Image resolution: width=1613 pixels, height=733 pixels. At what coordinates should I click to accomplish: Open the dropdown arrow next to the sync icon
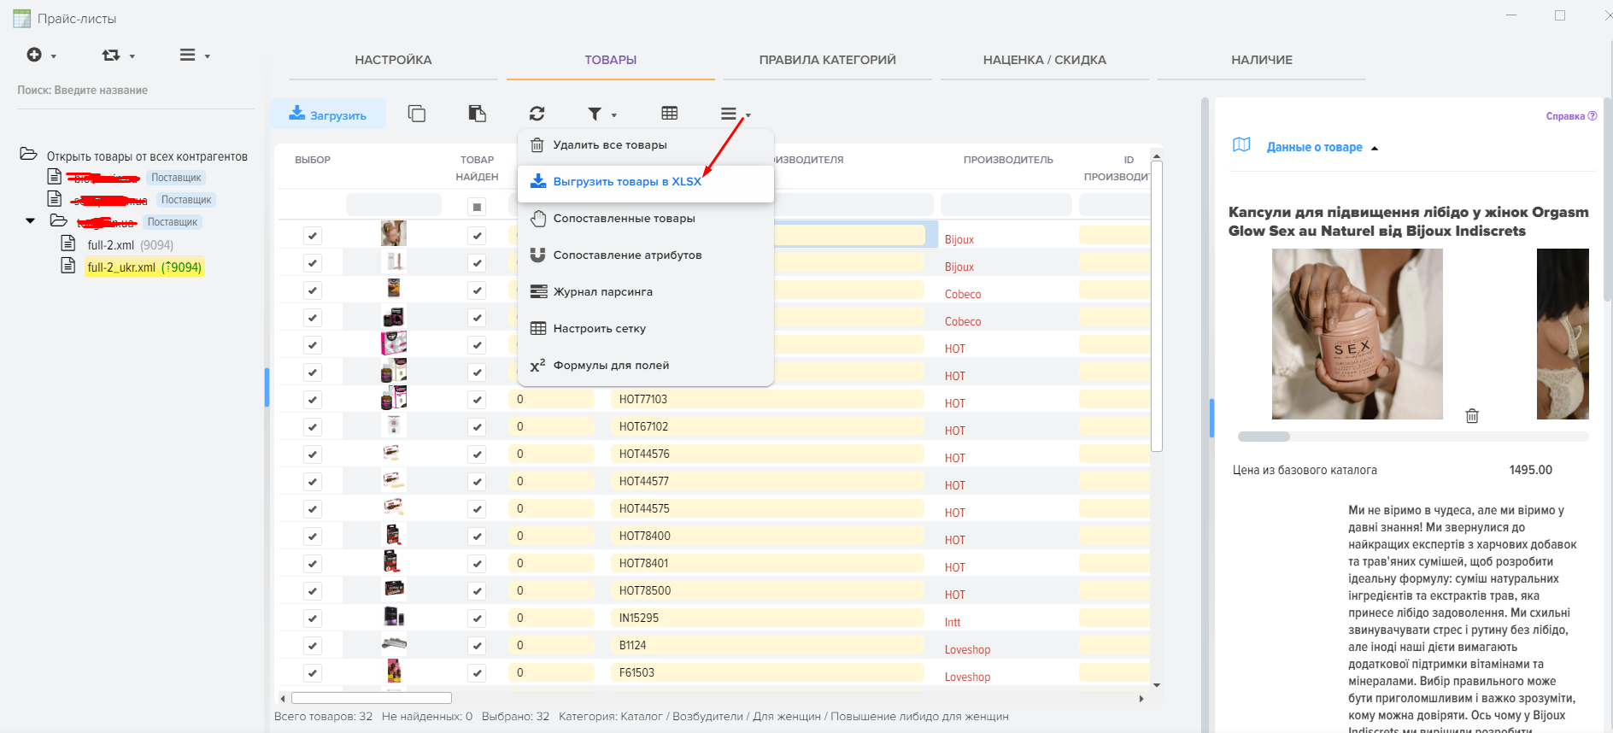click(132, 56)
